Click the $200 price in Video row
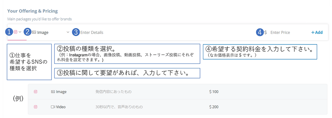The image size is (332, 118). click(214, 107)
